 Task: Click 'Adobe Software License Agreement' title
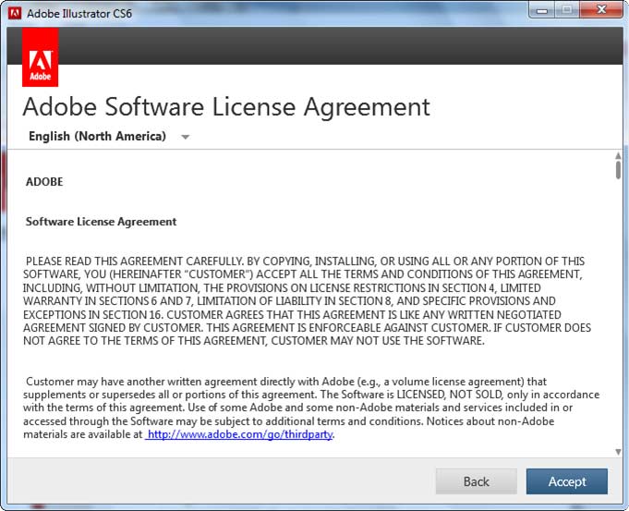pos(226,107)
